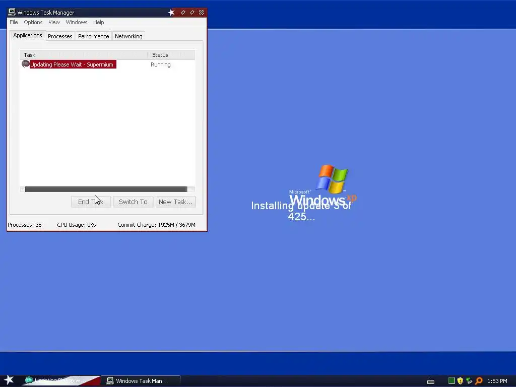This screenshot has height=387, width=516.
Task: Click the End Task button
Action: coord(91,202)
